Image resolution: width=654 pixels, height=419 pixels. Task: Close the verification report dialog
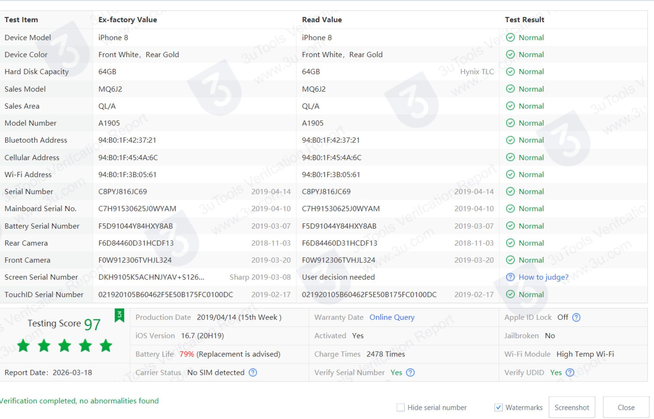(626, 407)
